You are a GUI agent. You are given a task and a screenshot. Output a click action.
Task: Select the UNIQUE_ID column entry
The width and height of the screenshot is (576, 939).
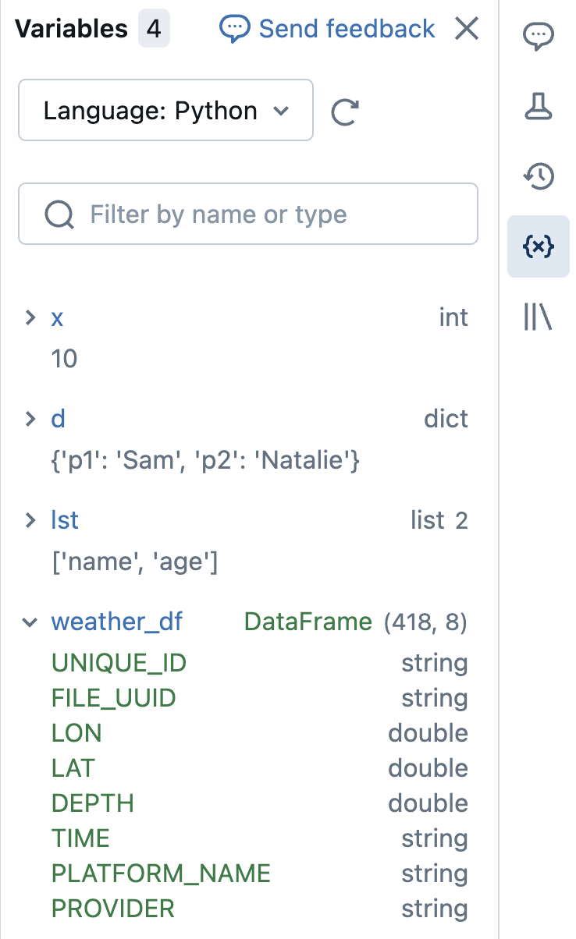point(119,663)
